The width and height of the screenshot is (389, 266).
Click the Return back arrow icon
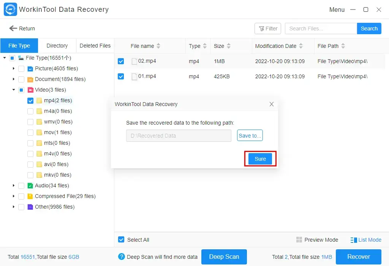(x=13, y=28)
